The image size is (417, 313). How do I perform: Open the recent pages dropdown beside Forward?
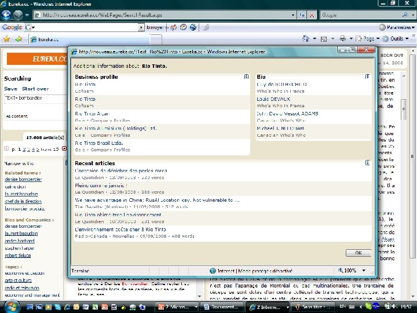[27, 15]
